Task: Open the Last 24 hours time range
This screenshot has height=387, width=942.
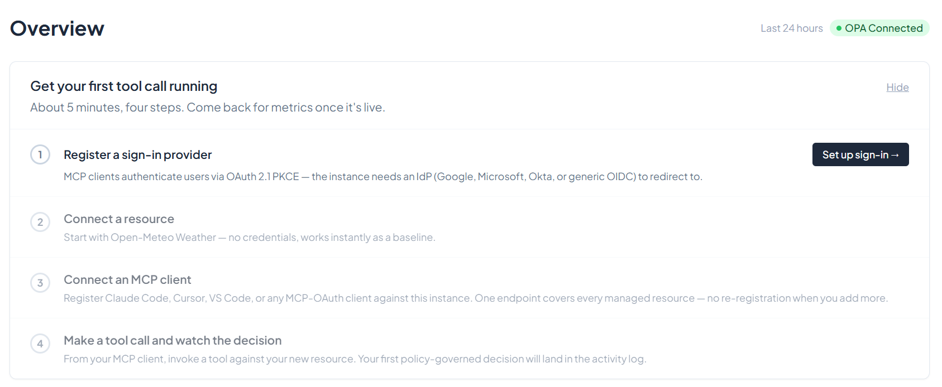Action: (x=791, y=28)
